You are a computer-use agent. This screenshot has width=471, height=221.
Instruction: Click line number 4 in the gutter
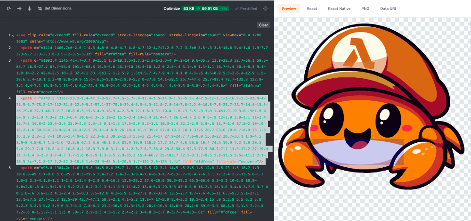9,98
